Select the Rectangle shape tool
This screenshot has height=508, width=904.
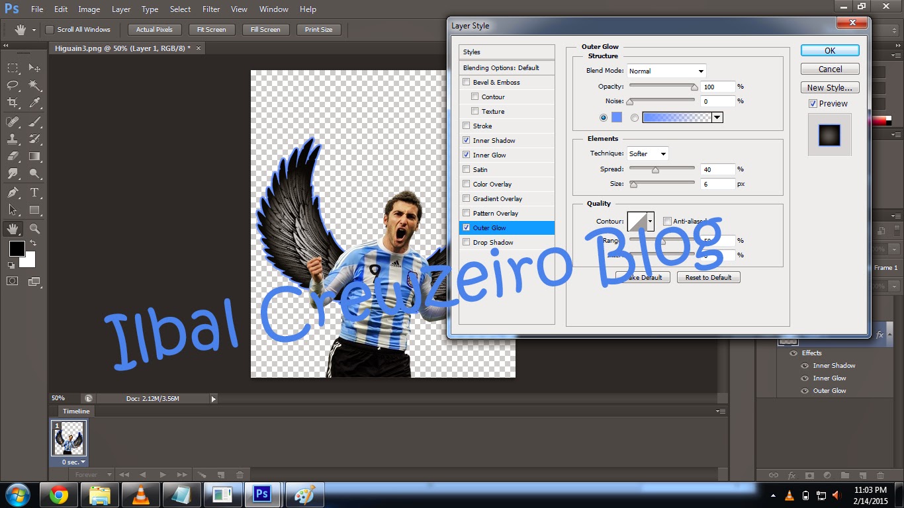click(34, 210)
